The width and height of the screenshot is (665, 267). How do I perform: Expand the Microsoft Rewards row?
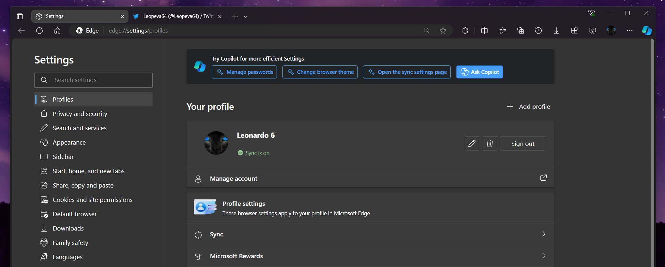coord(370,256)
